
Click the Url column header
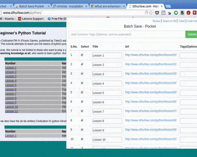pos(127,47)
